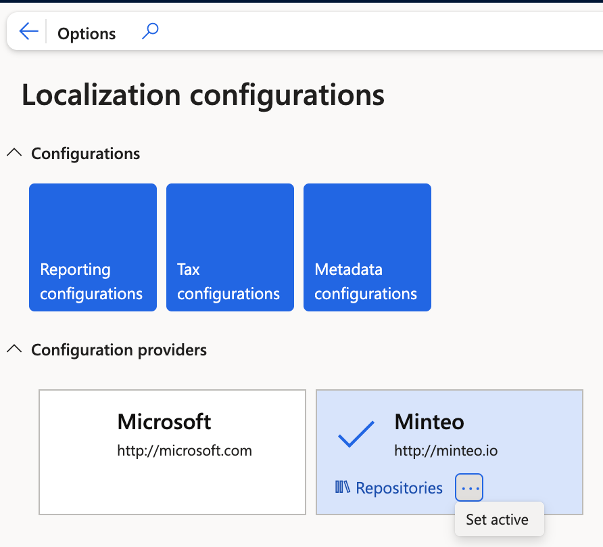Open the Repositories link on Minteo

(x=399, y=487)
